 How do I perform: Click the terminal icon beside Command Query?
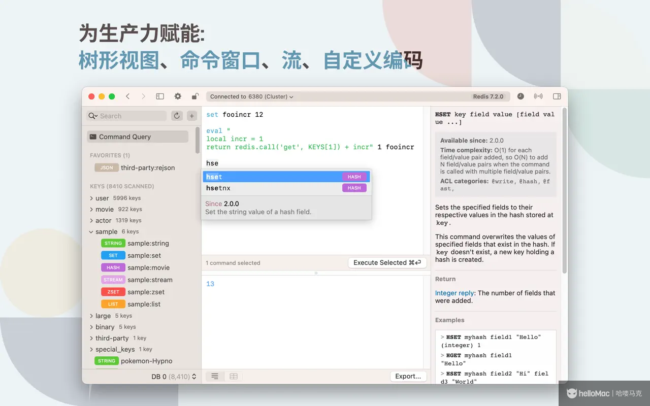(93, 137)
